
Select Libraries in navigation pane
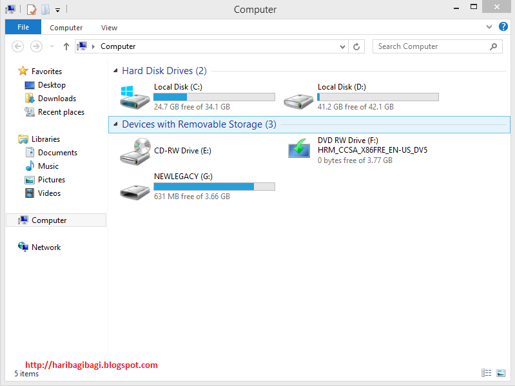[x=46, y=139]
